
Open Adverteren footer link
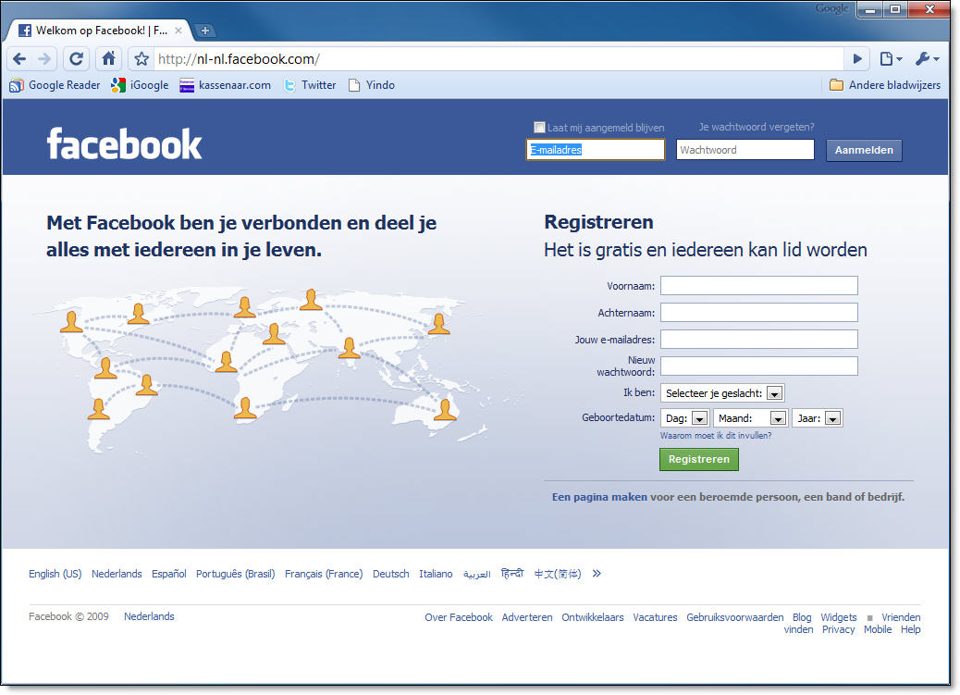point(527,617)
